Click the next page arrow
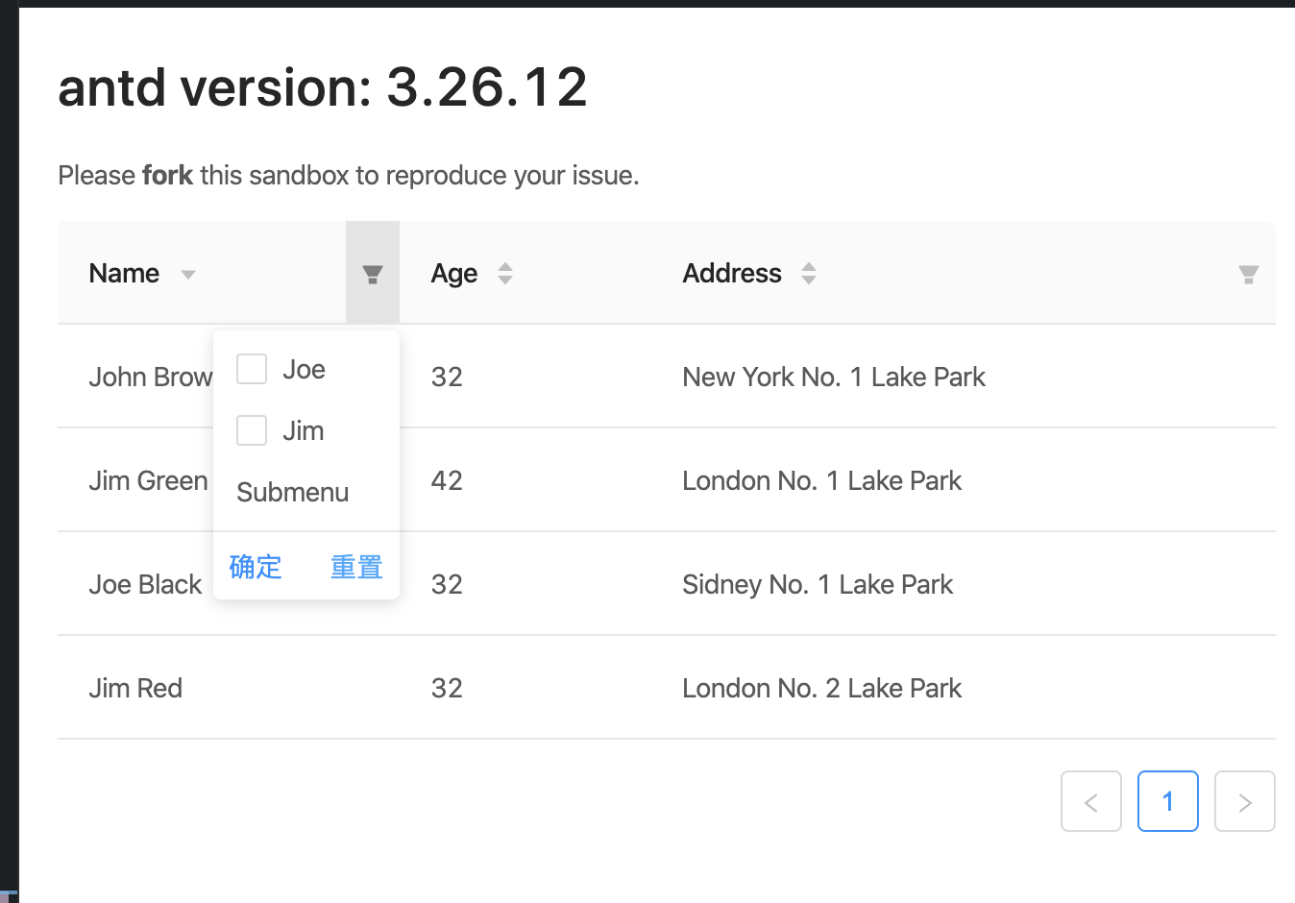 coord(1245,801)
